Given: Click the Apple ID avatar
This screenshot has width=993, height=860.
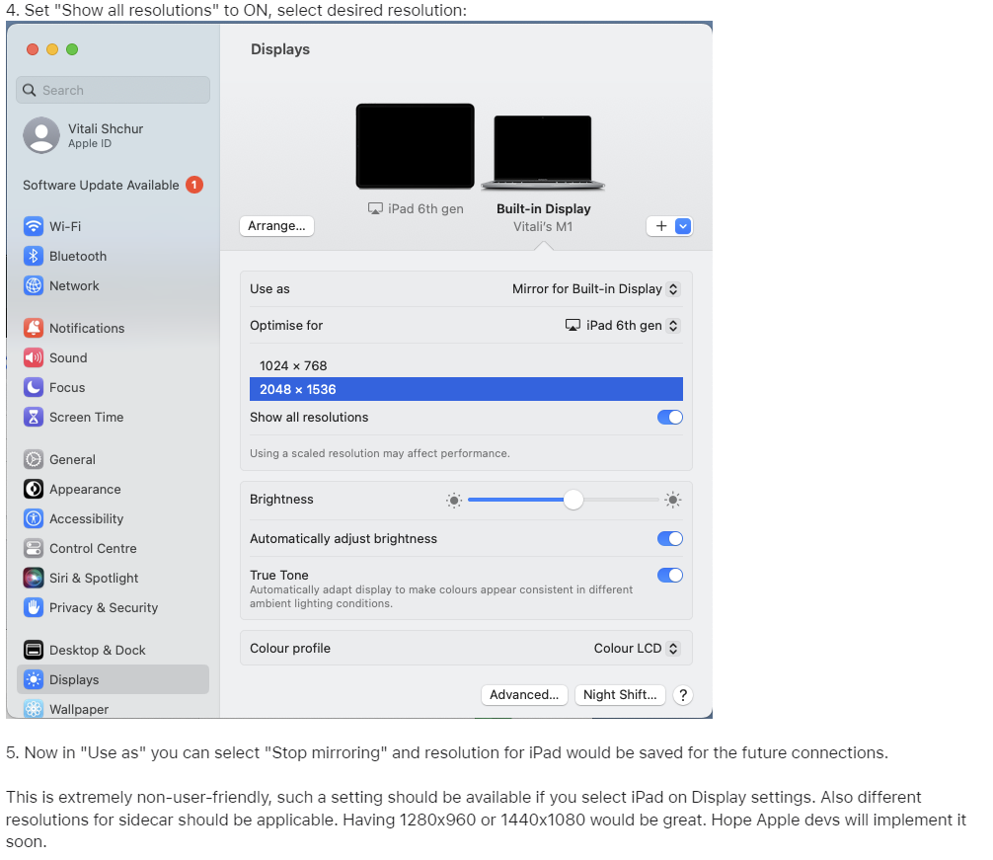Looking at the screenshot, I should (x=41, y=135).
